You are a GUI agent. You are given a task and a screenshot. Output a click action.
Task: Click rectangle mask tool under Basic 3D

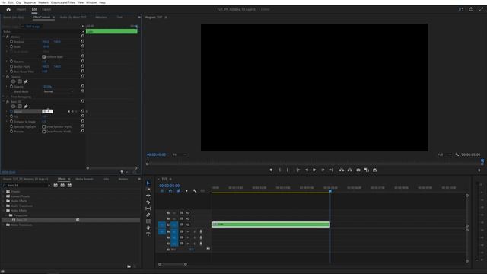point(20,107)
